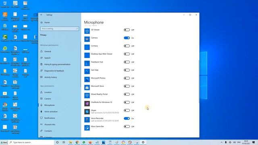Click the Mixed Reality Portal icon
258x145 pixels.
87,95
